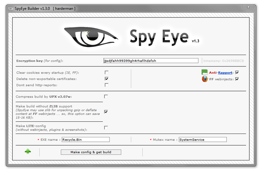Toggle Dont send http-reports checkbox
This screenshot has width=263, height=173.
[106, 85]
